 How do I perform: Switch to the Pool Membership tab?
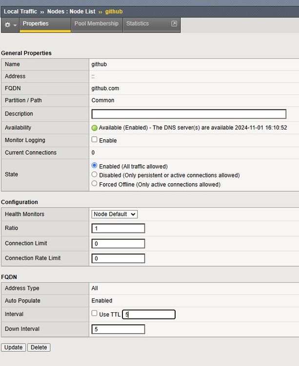96,23
